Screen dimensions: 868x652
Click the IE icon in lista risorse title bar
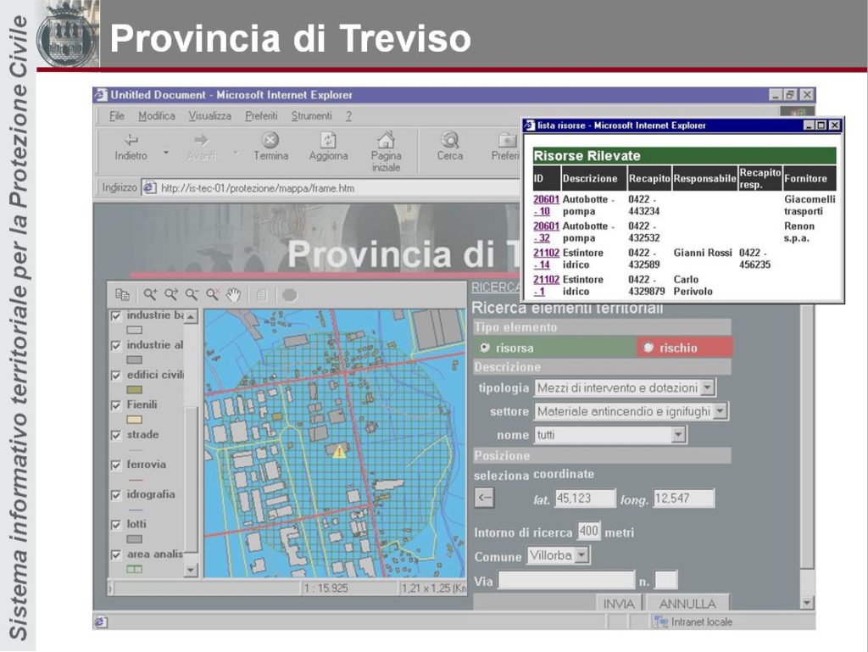click(x=529, y=125)
